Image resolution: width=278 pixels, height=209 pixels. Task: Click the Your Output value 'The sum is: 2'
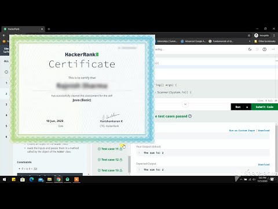pos(153,153)
